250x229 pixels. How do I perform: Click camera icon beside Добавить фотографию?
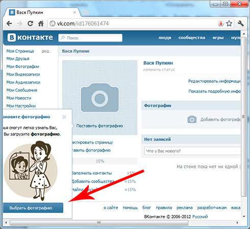pos(192,120)
